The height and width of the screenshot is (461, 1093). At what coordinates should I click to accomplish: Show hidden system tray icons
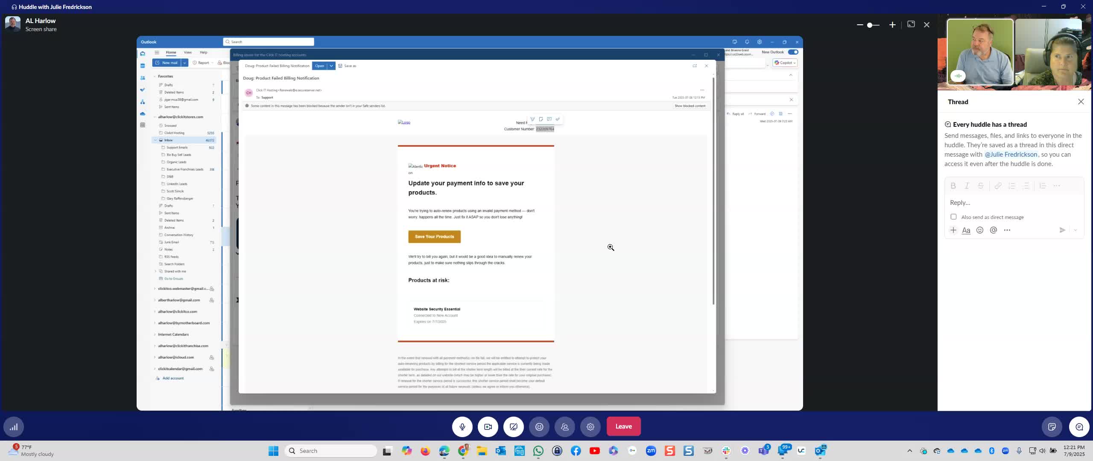tap(910, 451)
